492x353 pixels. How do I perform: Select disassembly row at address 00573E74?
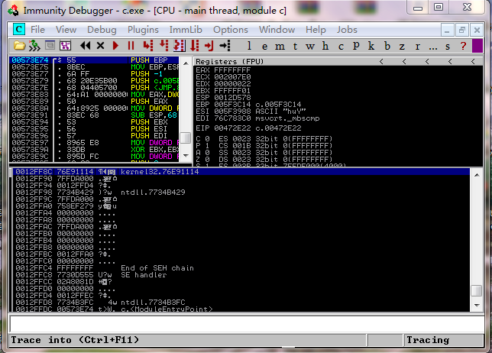coord(95,60)
